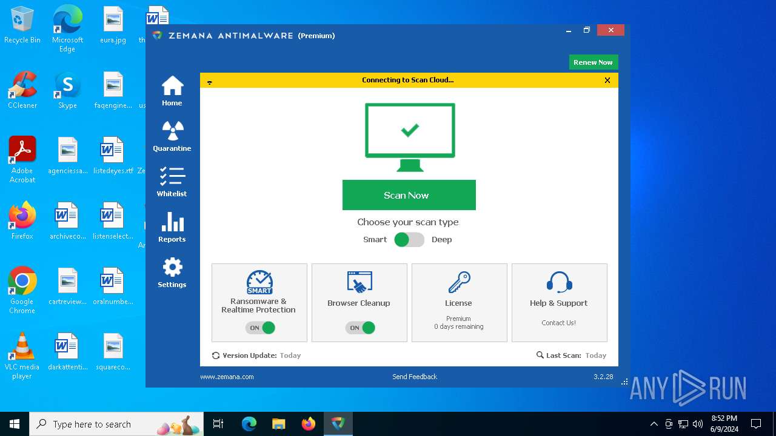Screen dimensions: 776x436
Task: Click the Help & Support headset icon
Action: pyautogui.click(x=559, y=283)
